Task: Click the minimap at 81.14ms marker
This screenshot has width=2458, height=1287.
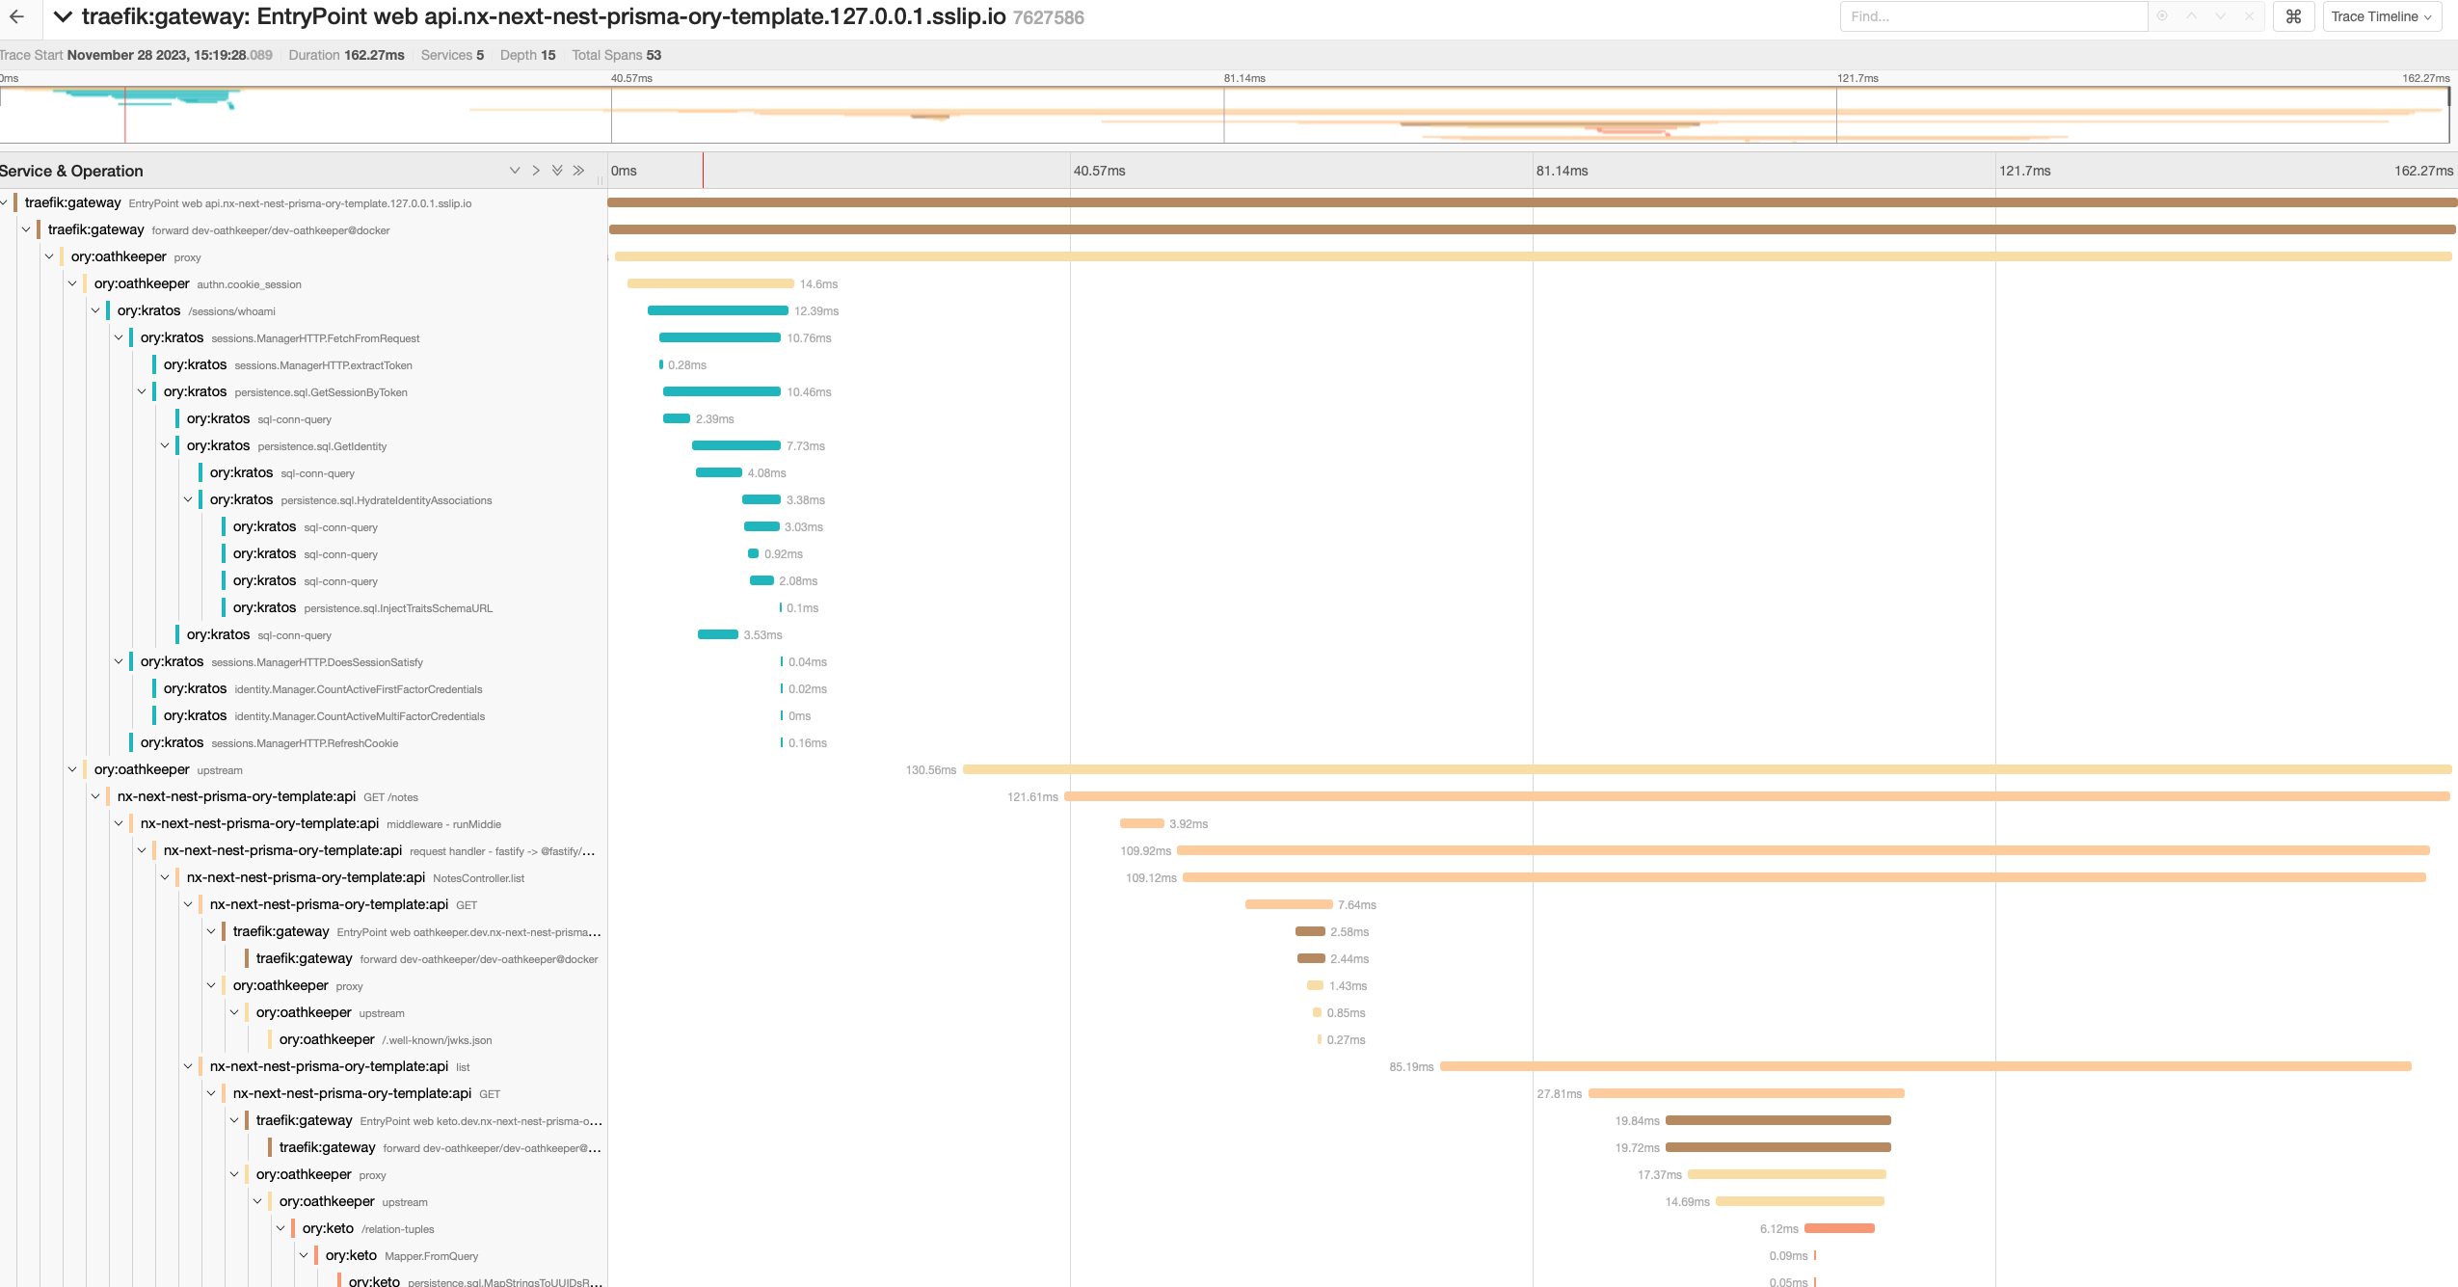Action: pos(1224,116)
